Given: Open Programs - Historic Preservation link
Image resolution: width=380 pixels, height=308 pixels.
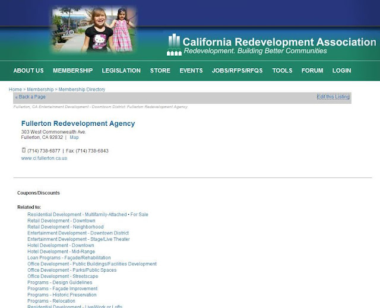Looking at the screenshot, I should pos(62,295).
